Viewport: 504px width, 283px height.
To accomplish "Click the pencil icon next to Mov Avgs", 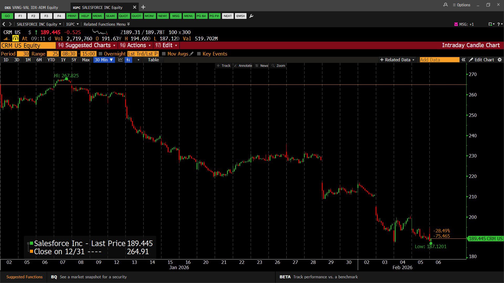I will click(x=192, y=54).
